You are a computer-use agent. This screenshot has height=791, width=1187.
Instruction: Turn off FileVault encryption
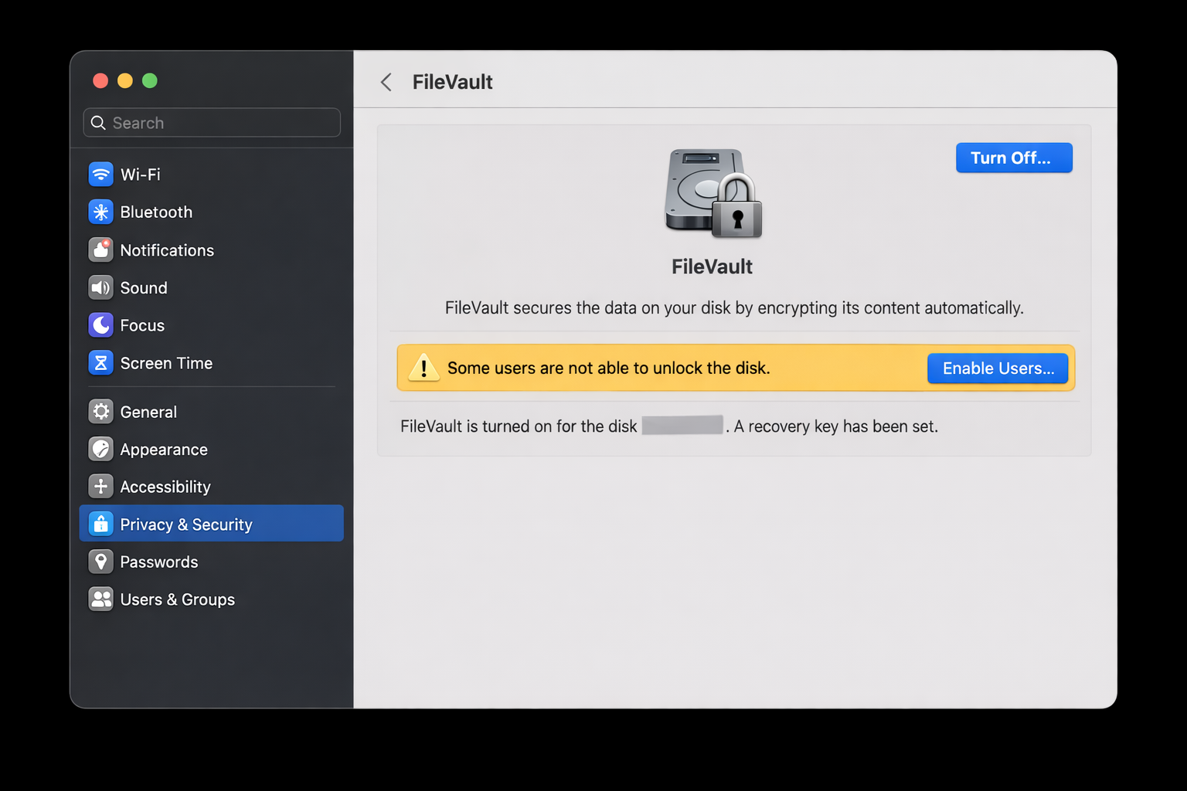pos(1014,158)
